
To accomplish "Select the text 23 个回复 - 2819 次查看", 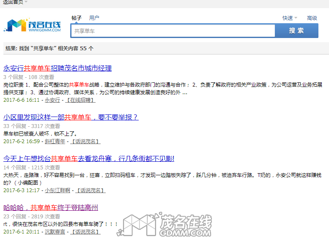I will pos(32,217).
